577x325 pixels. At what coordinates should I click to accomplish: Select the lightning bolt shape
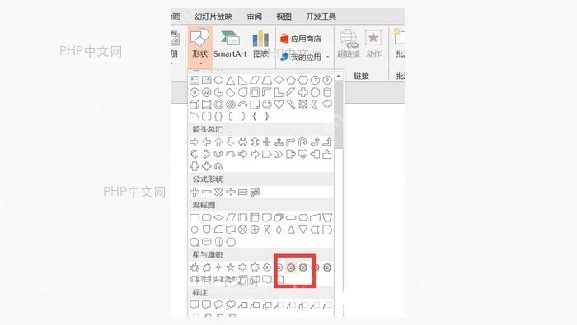[291, 104]
